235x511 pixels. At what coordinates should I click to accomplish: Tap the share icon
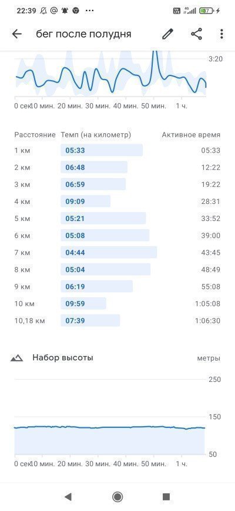[x=196, y=34]
